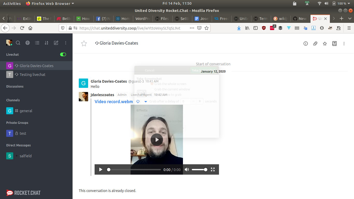Image resolution: width=354 pixels, height=199 pixels.
Task: Switch to the Testing livechat conversation
Action: click(x=33, y=74)
